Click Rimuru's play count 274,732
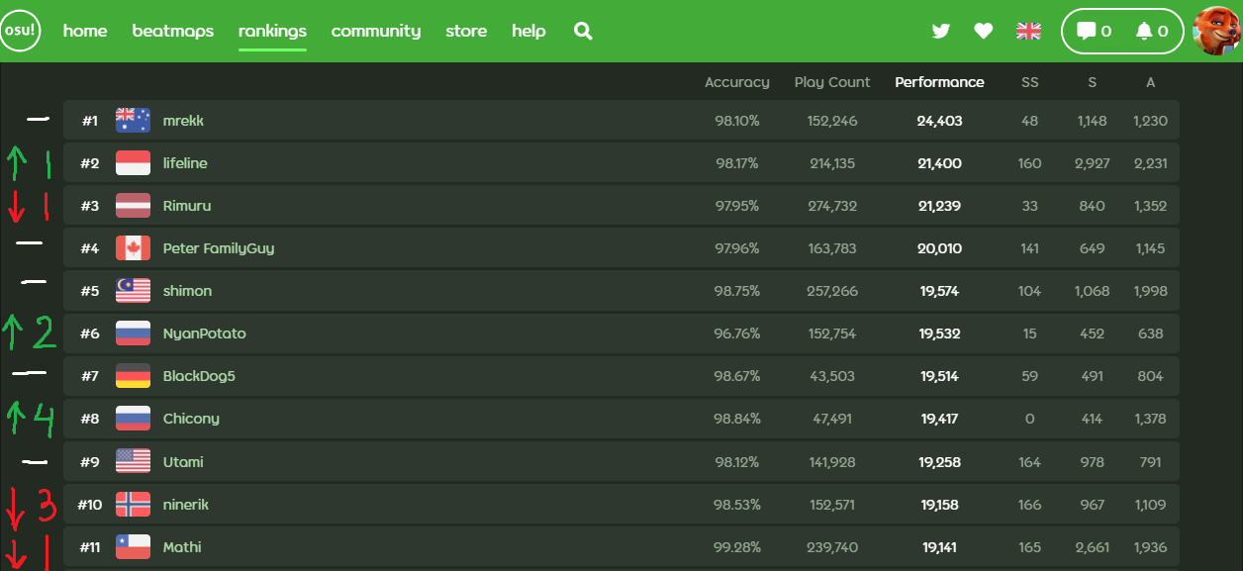The image size is (1243, 571). pyautogui.click(x=832, y=206)
